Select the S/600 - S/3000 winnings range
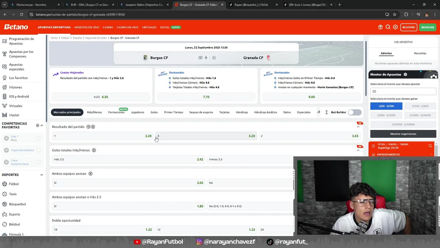The height and width of the screenshot is (248, 440). tap(386, 115)
